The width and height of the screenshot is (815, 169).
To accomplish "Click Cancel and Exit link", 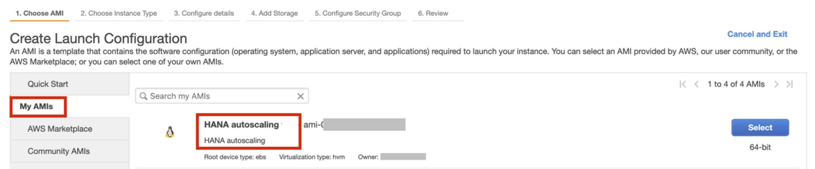I will tap(757, 34).
